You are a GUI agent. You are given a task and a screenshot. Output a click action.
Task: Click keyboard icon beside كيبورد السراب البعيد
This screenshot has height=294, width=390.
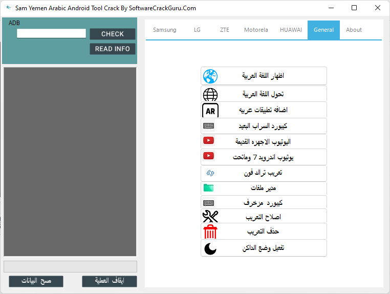tap(208, 125)
